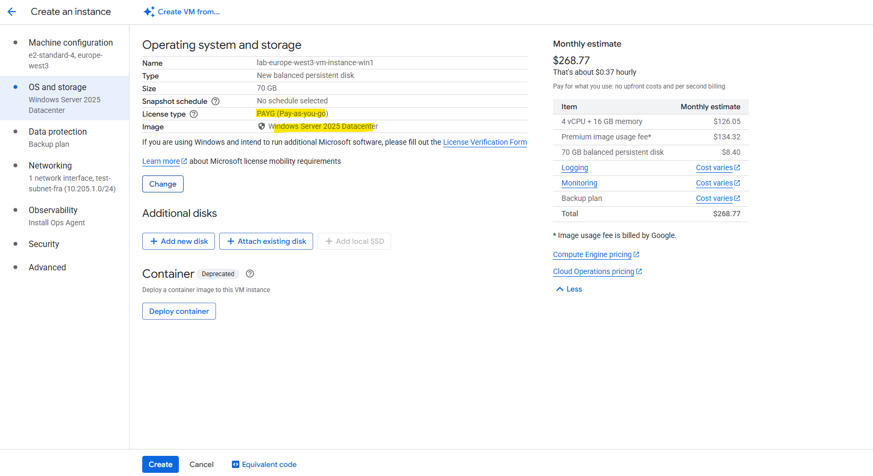873x476 pixels.
Task: Click the Deprecated badge next to Container
Action: click(x=218, y=274)
